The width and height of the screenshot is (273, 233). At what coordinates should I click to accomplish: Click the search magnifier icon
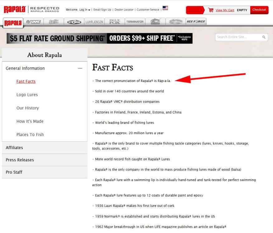tap(264, 37)
